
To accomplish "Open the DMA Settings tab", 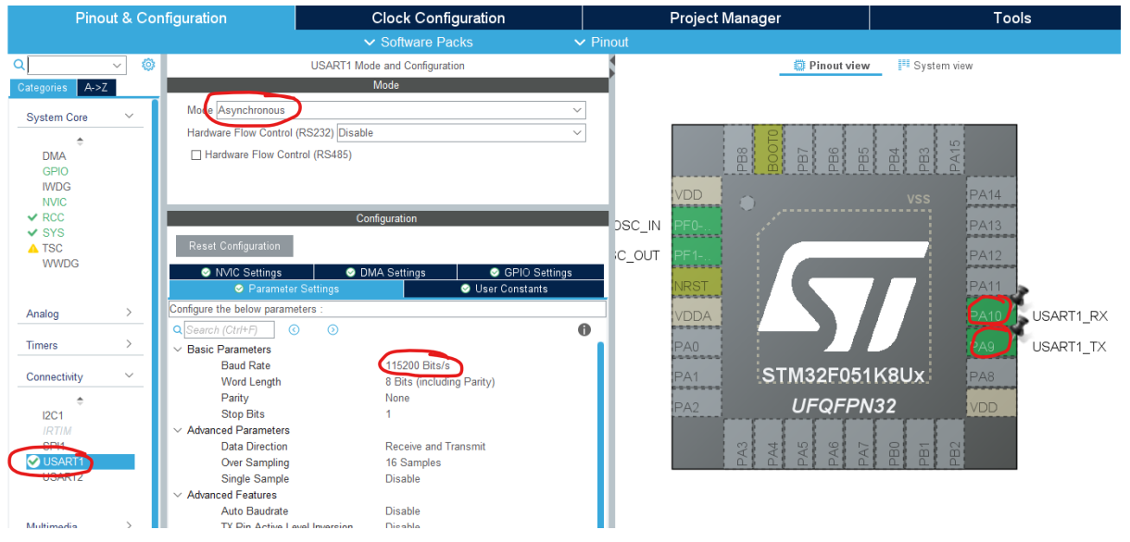I will click(385, 272).
